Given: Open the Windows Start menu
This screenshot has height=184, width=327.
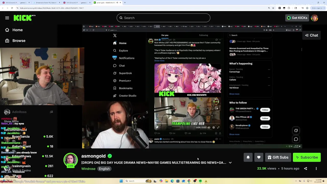Looking at the screenshot, I should click(121, 181).
